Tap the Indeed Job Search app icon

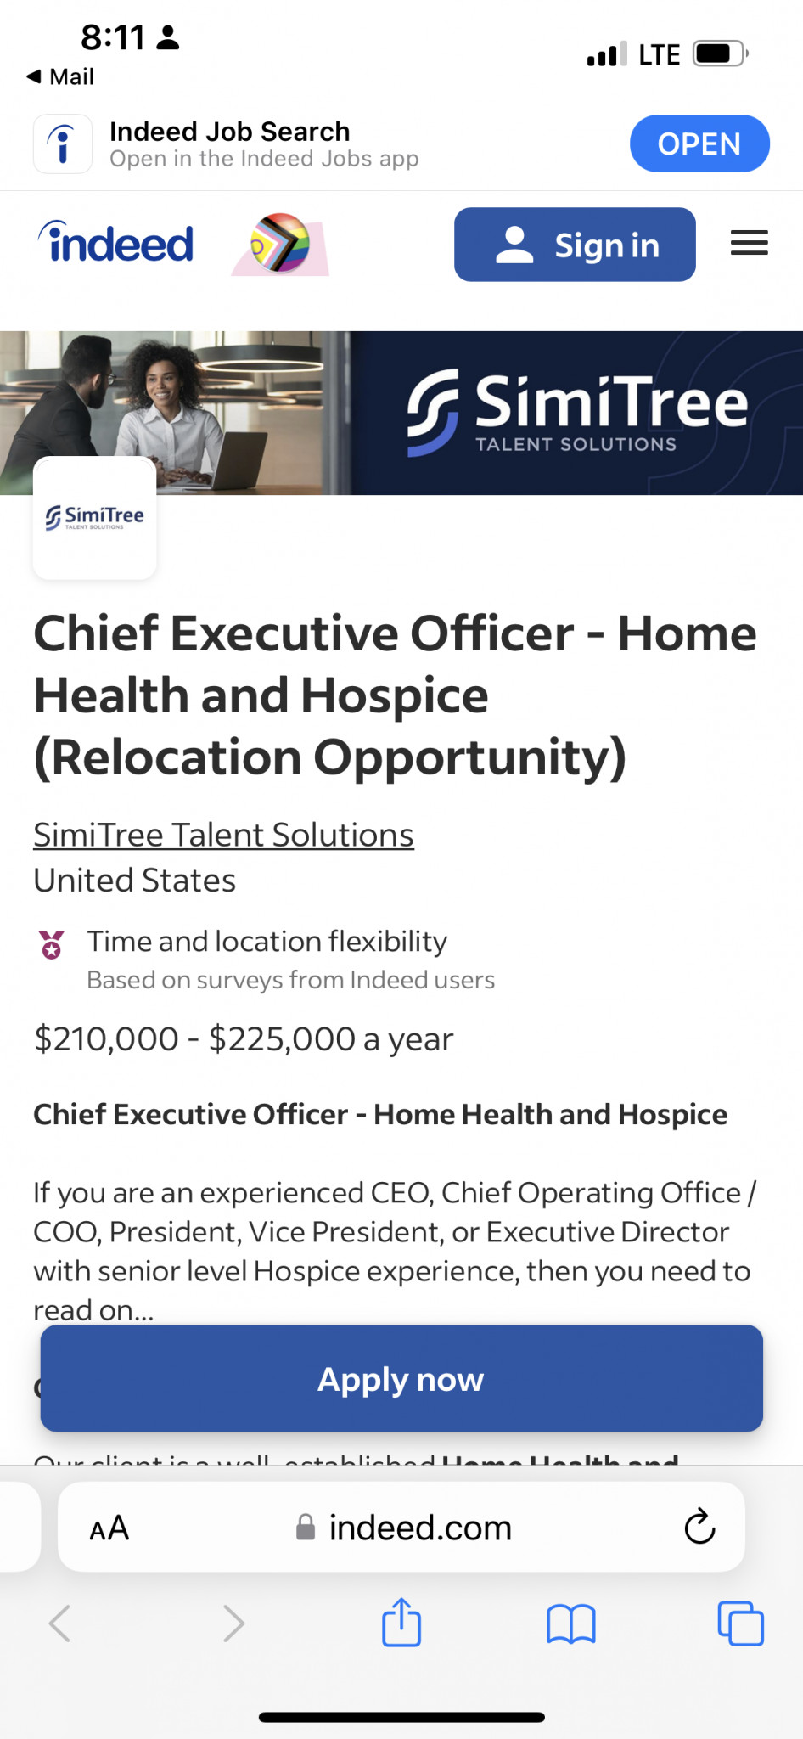tap(63, 144)
